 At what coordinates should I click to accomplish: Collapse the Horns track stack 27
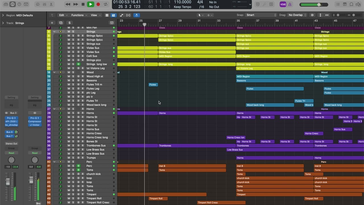pos(54,109)
